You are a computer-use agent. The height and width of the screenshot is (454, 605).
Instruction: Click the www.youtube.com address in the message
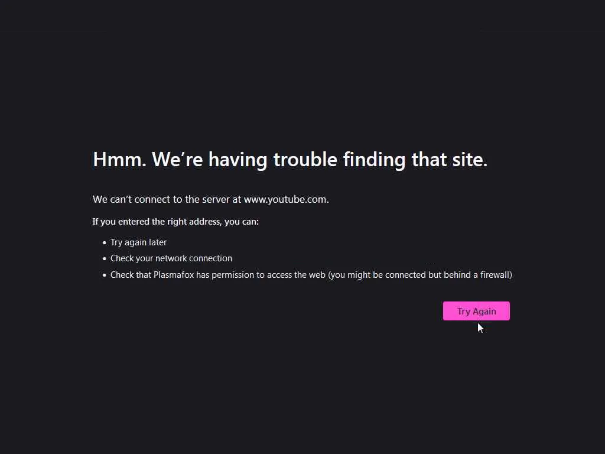click(285, 199)
